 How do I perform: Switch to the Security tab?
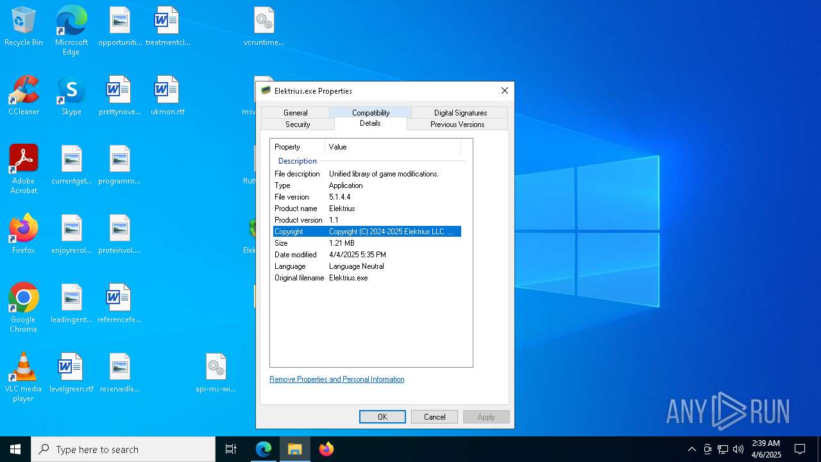tap(298, 124)
